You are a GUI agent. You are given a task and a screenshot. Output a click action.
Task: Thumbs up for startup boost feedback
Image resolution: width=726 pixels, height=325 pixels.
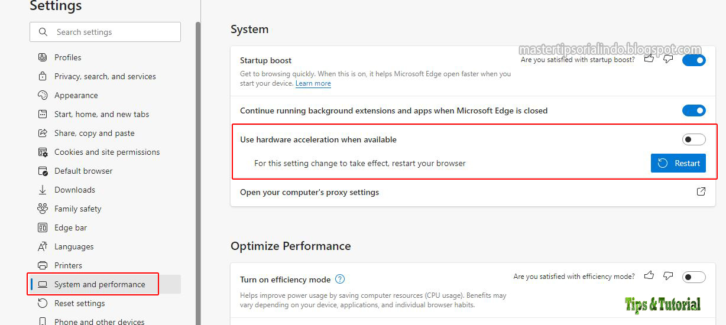tap(649, 59)
